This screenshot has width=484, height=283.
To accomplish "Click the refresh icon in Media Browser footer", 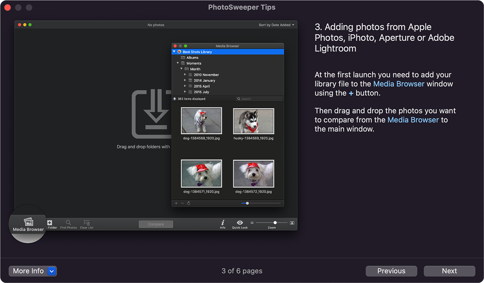I will coord(189,203).
